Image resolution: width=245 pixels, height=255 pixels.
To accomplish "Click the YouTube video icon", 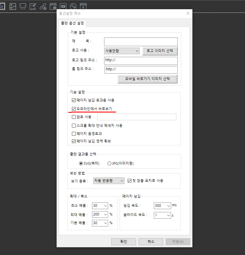I will [63, 6].
